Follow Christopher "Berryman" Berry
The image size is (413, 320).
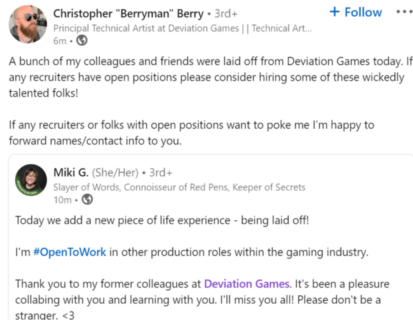coord(356,12)
